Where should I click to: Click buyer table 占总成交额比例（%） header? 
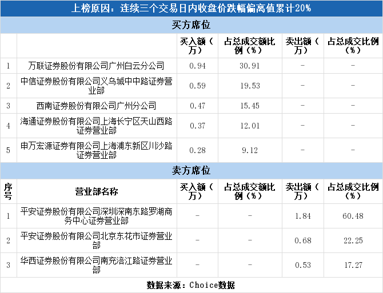pyautogui.click(x=250, y=46)
